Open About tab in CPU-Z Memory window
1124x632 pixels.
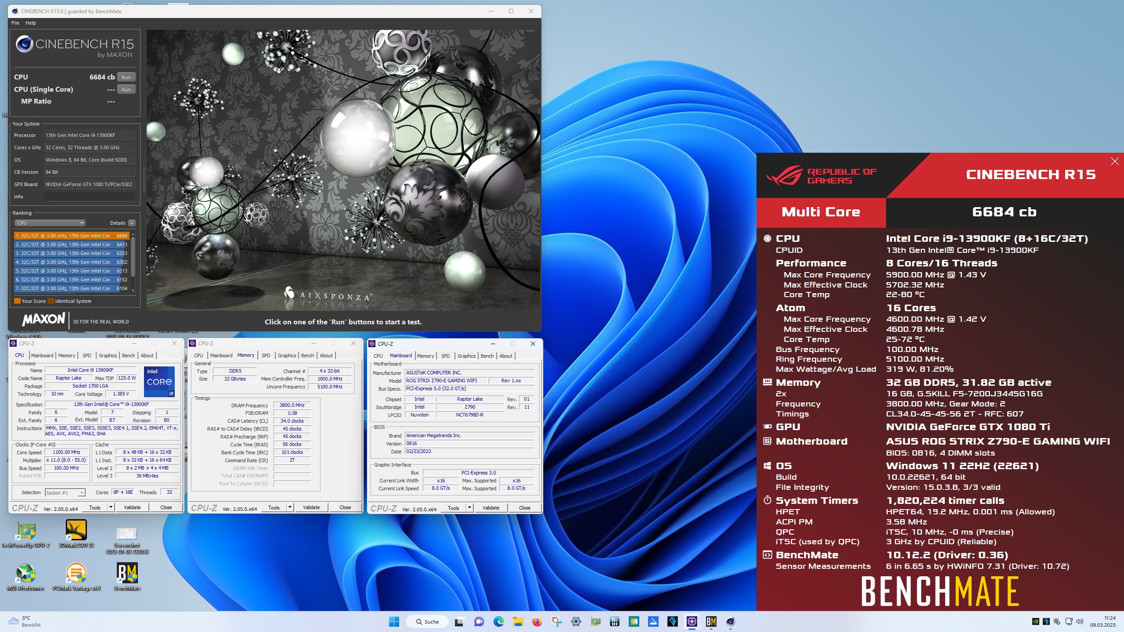point(326,355)
